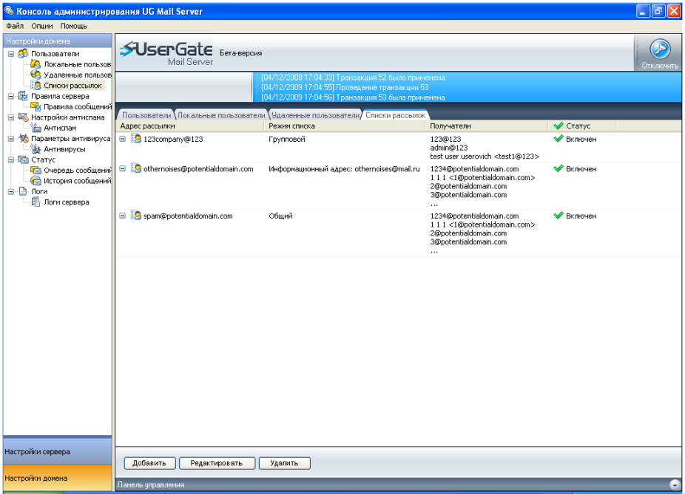Image resolution: width=685 pixels, height=494 pixels.
Task: Click the Правила сервера tree icon
Action: (x=23, y=96)
